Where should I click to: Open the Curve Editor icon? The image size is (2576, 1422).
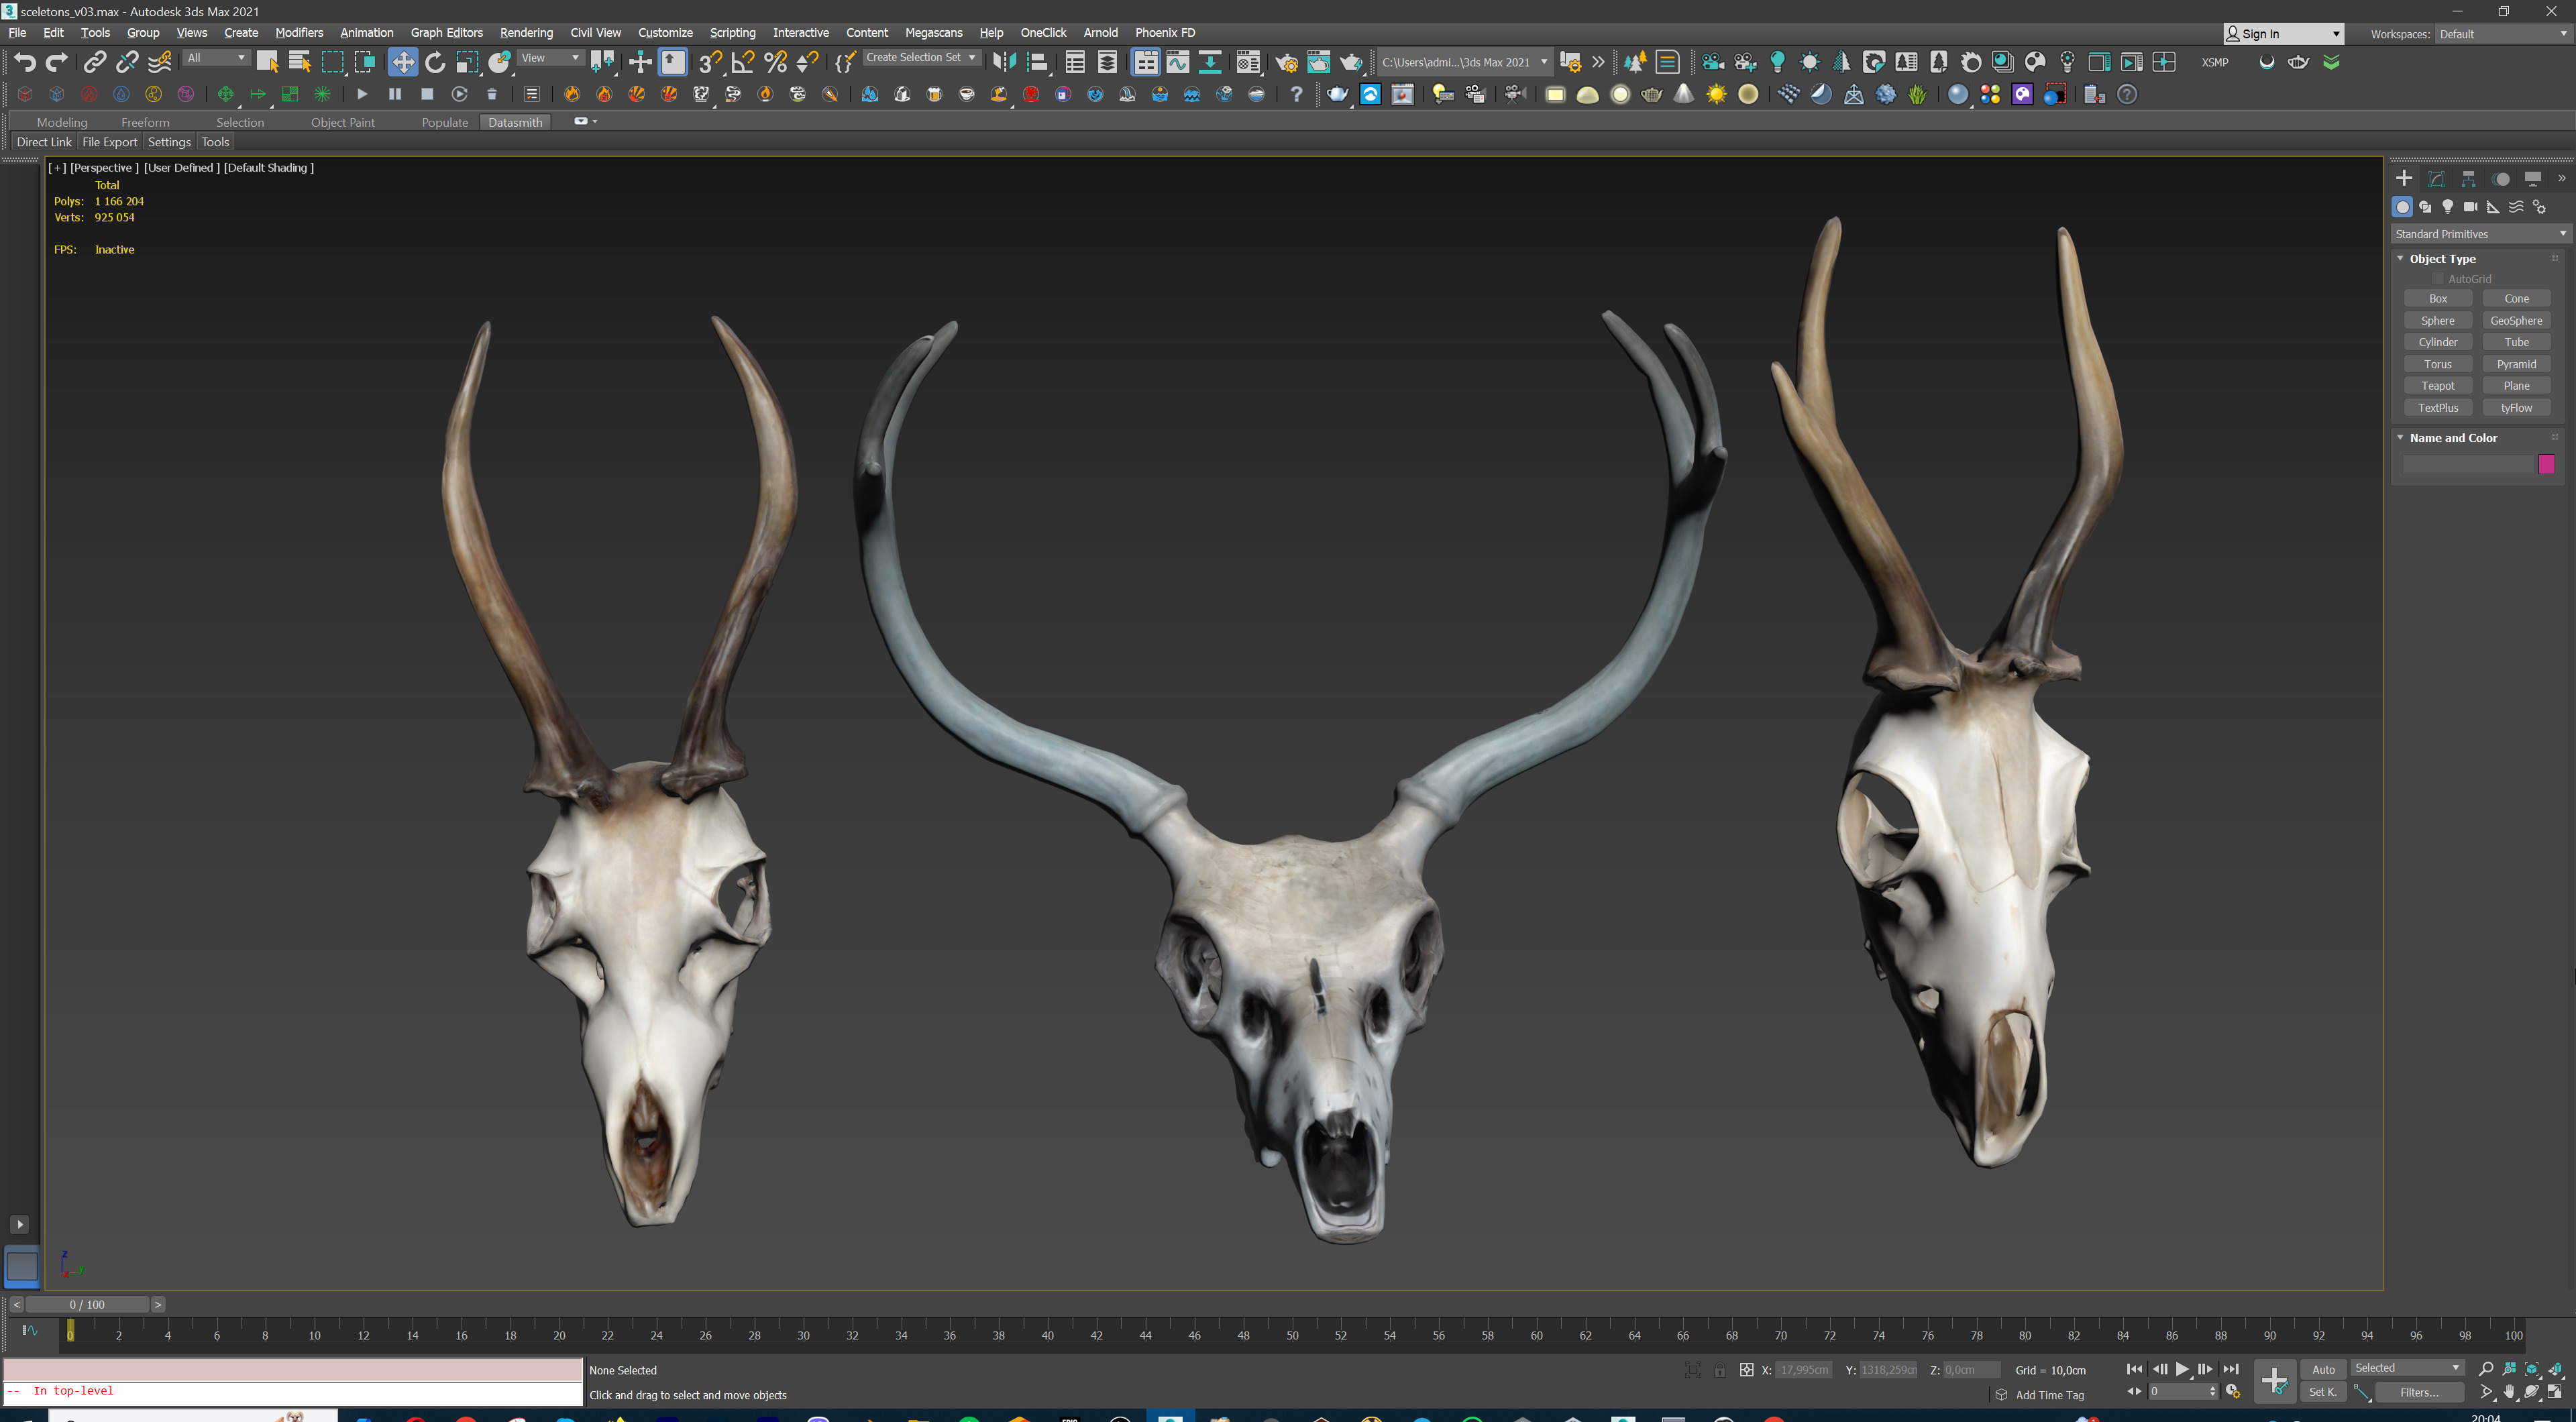coord(1178,62)
